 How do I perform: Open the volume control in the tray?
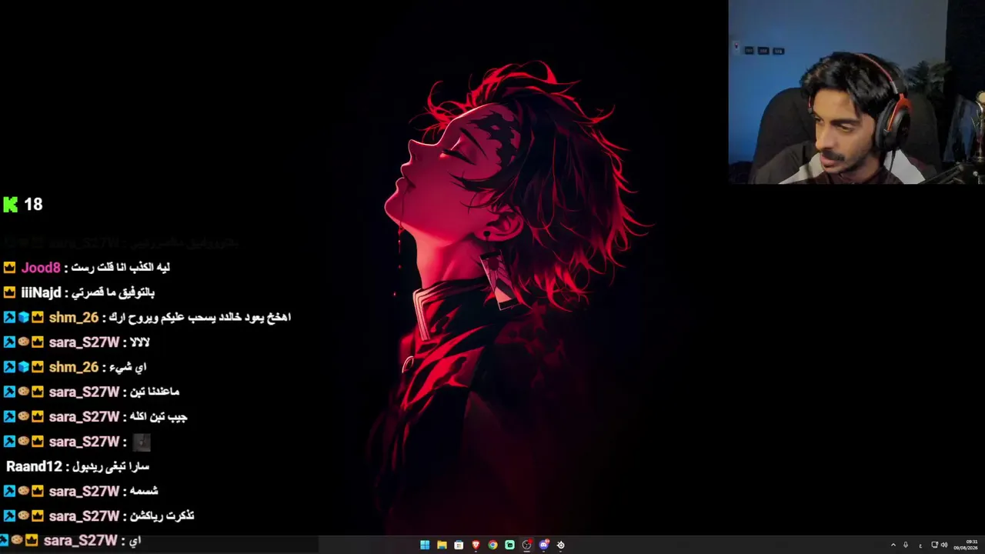(x=944, y=545)
